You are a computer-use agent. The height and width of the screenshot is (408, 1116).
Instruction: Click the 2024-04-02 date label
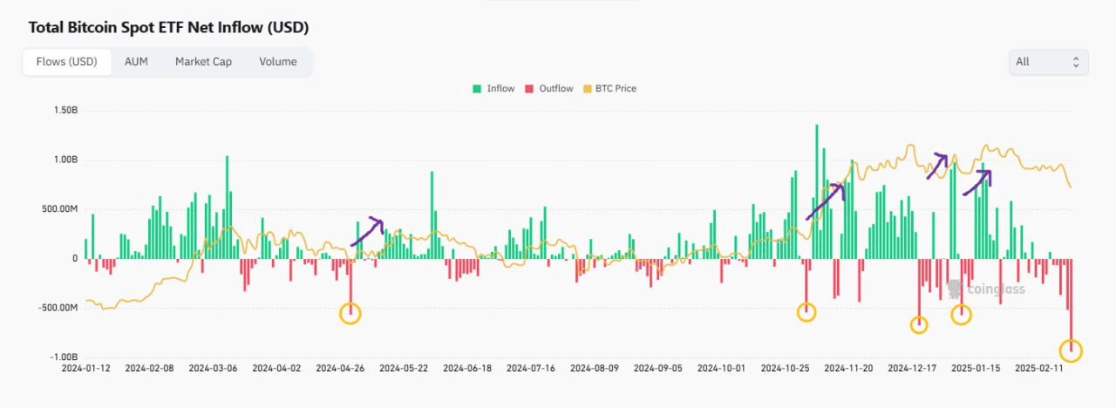[276, 369]
